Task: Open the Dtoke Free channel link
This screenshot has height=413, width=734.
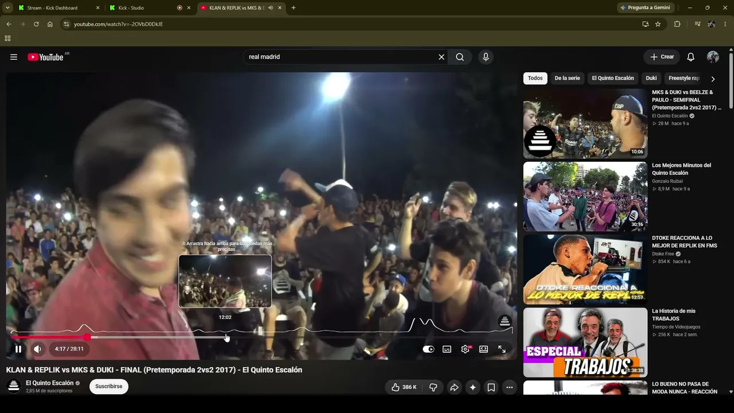Action: point(663,254)
